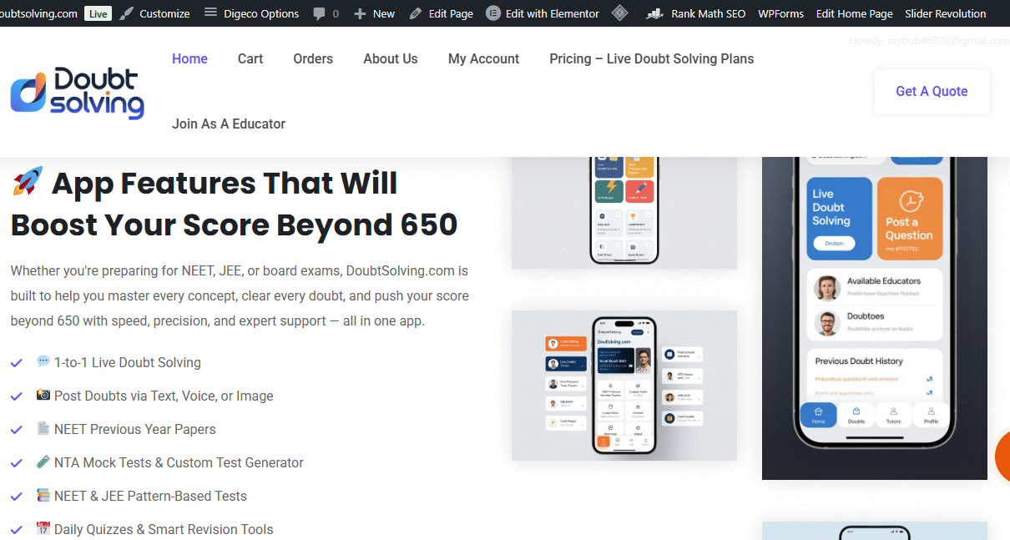Image resolution: width=1010 pixels, height=540 pixels.
Task: Click the rocket emoji beside the heading
Action: (x=28, y=181)
